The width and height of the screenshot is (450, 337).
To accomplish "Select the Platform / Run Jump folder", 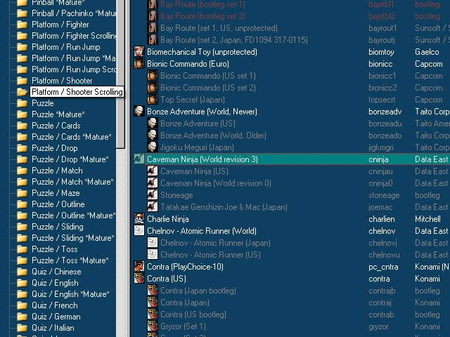I will (x=65, y=47).
